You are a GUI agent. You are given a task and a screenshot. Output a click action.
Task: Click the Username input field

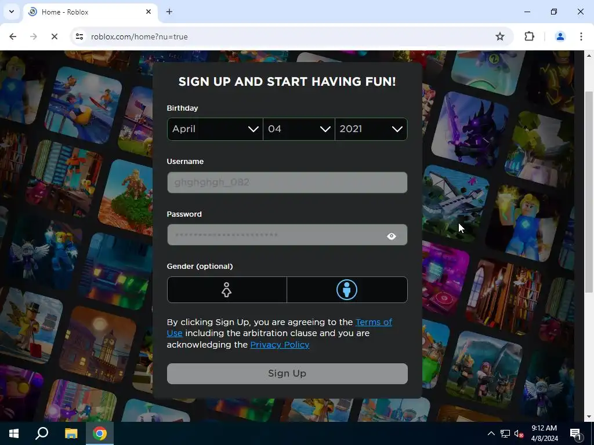287,183
